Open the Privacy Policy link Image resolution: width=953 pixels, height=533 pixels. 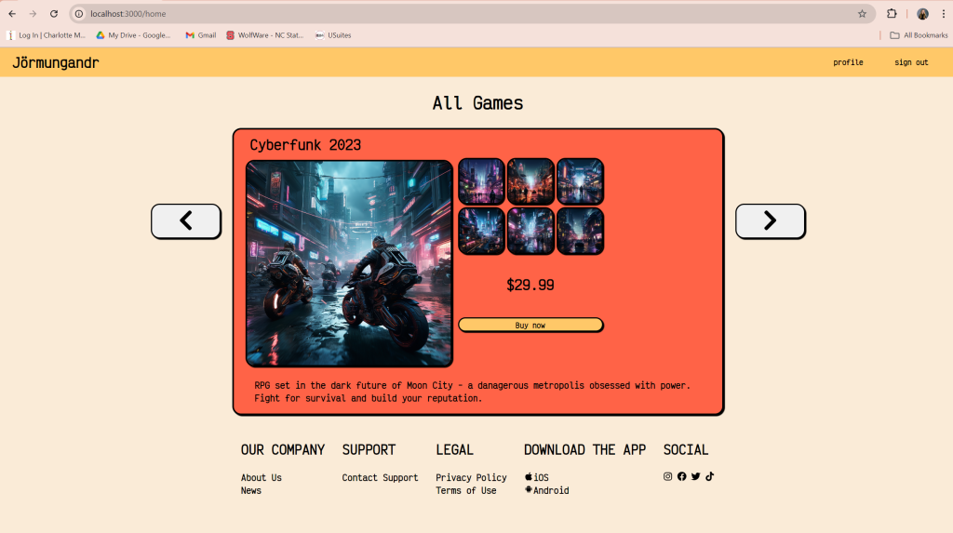point(471,478)
